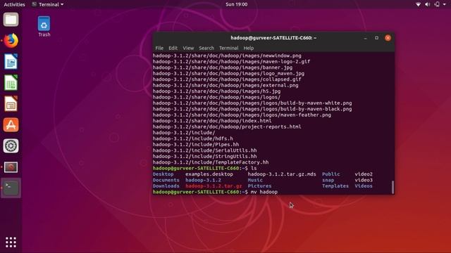Click 'Music' in ls output
451x253 pixels.
click(x=255, y=180)
